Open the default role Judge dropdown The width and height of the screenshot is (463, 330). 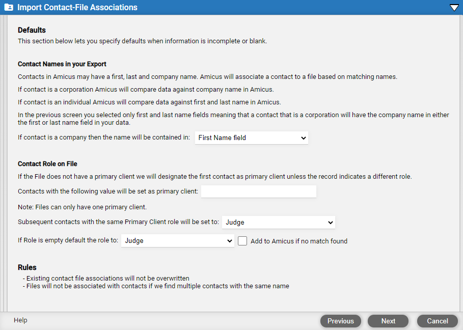click(177, 240)
